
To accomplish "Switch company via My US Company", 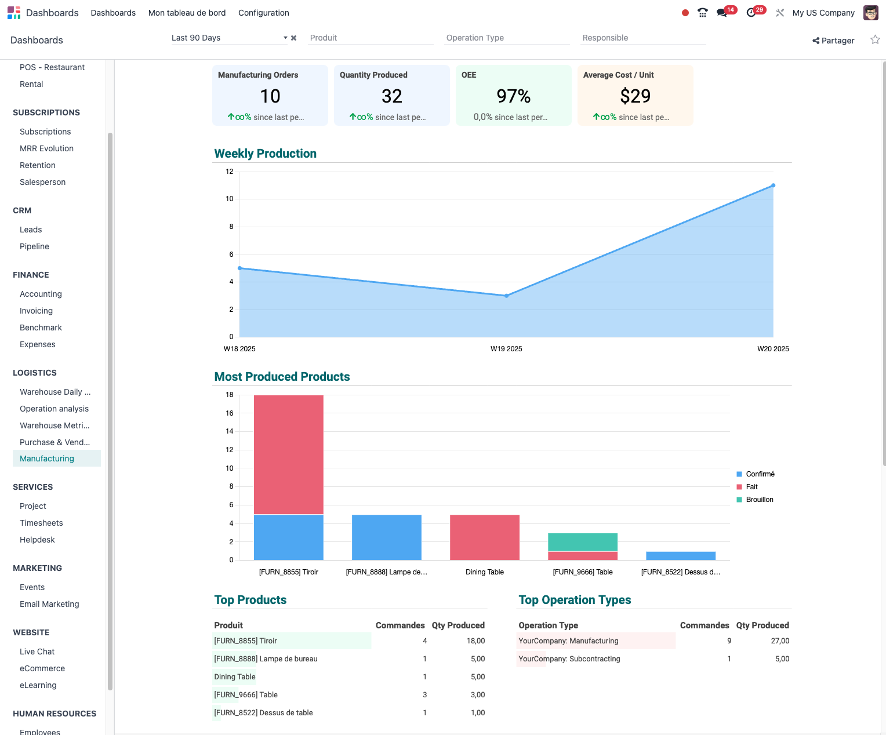I will (x=823, y=13).
